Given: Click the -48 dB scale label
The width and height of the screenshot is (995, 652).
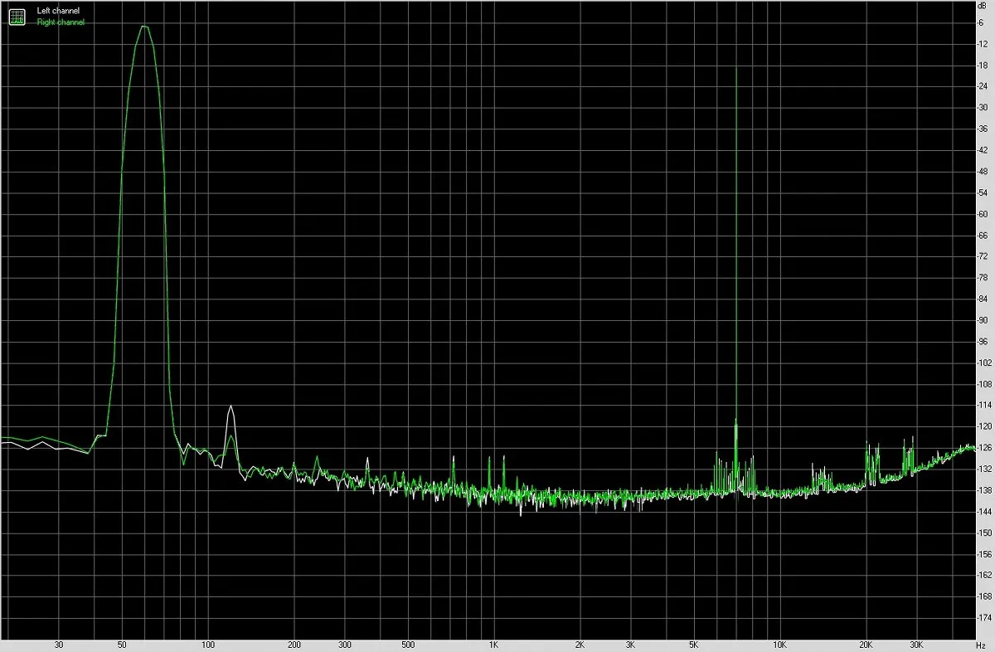Looking at the screenshot, I should (x=983, y=172).
